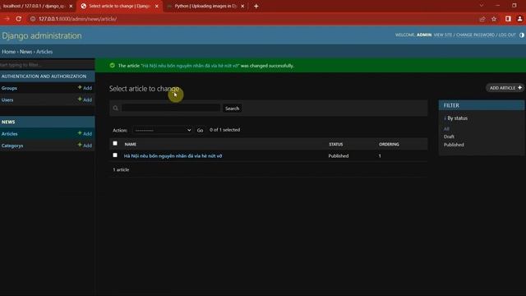This screenshot has width=526, height=296.
Task: Filter status by Published
Action: [454, 145]
